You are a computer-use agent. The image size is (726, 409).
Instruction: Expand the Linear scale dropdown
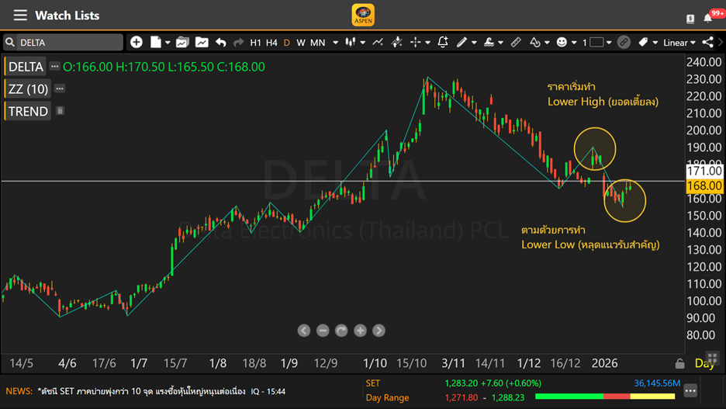(680, 43)
